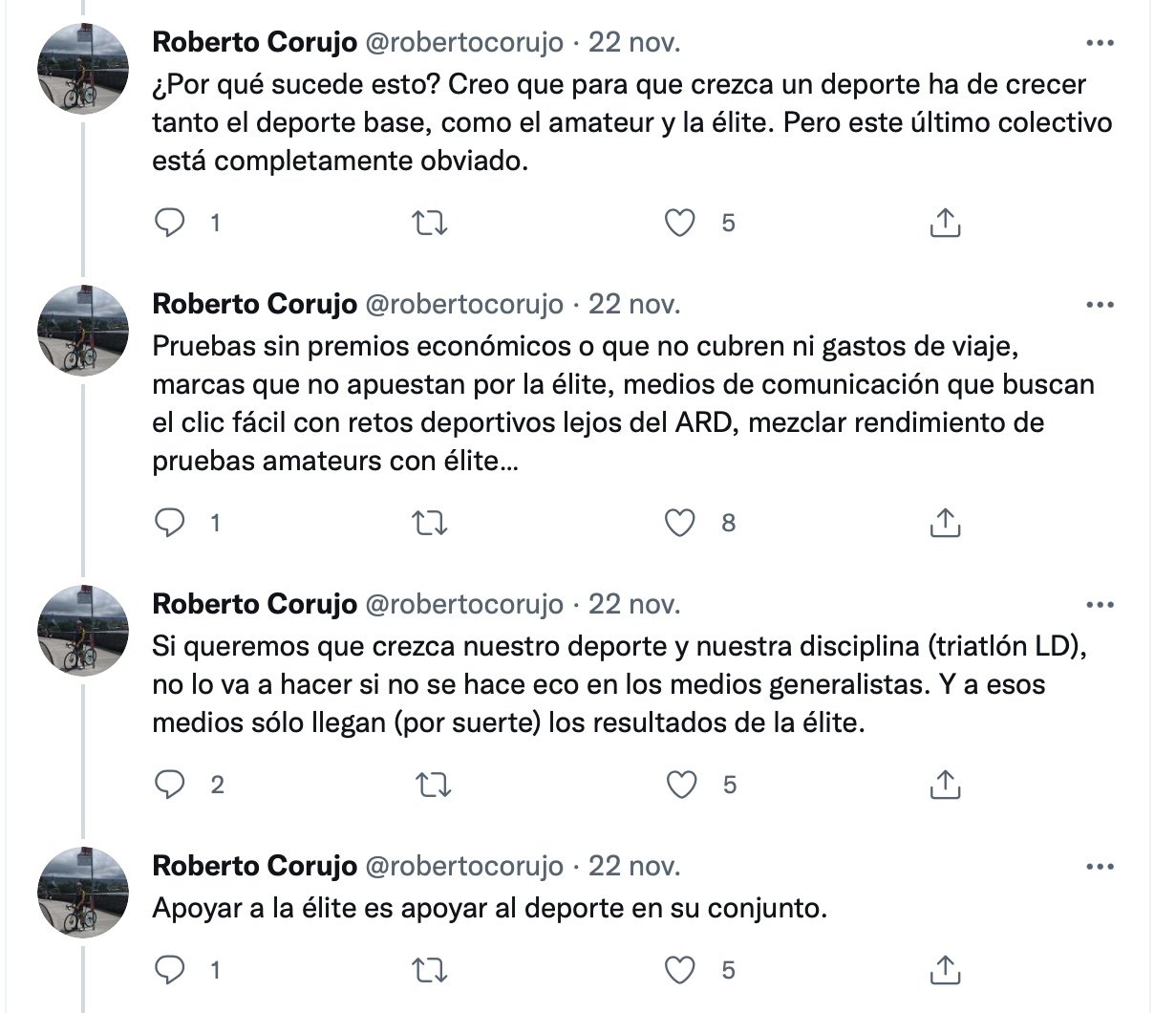The height and width of the screenshot is (1013, 1154).
Task: Open Roberto Corujo's profile from the first tweet
Action: point(254,42)
